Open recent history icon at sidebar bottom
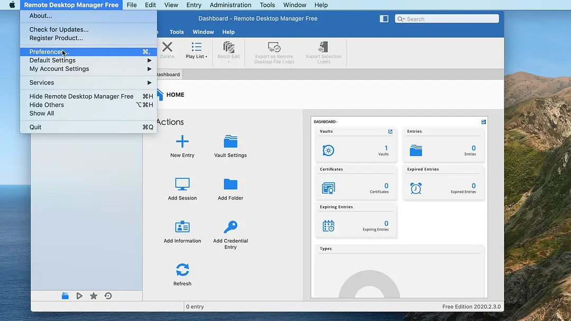This screenshot has height=321, width=571. (x=108, y=296)
